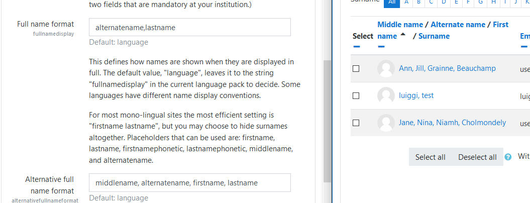This screenshot has height=203, width=530.
Task: Hide the name column with its dash icon
Action: 381,46
